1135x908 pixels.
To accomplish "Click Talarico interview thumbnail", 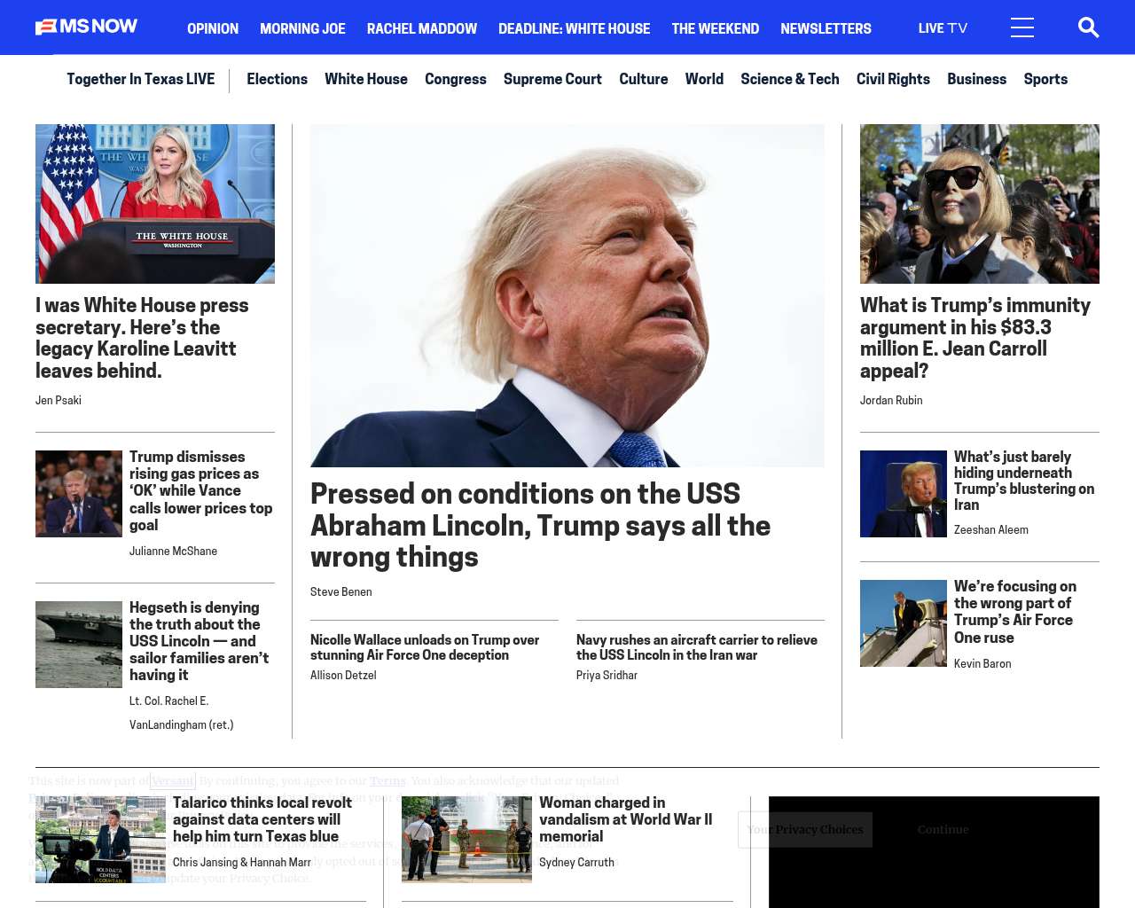I will pyautogui.click(x=100, y=840).
